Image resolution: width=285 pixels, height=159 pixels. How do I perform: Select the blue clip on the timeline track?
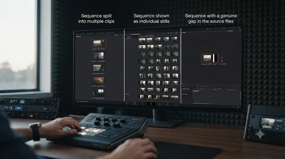196,91
